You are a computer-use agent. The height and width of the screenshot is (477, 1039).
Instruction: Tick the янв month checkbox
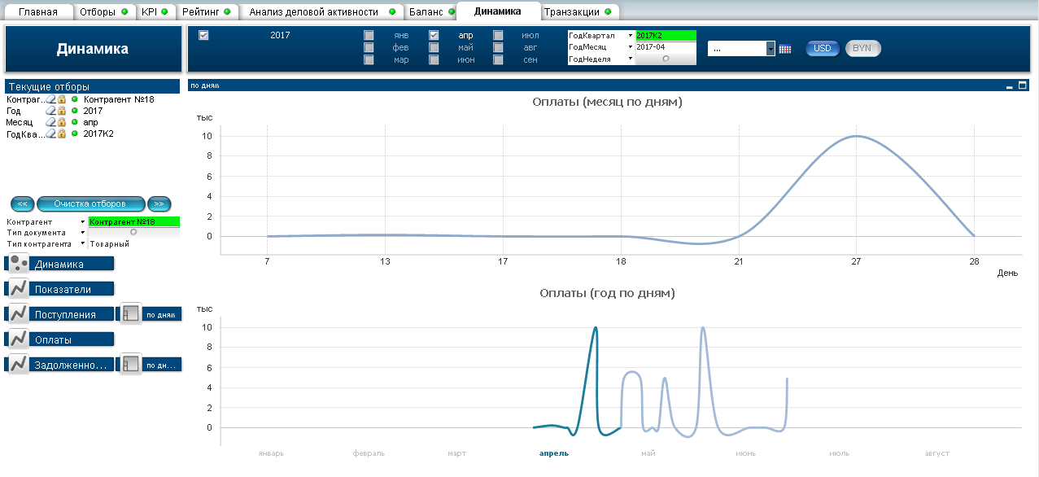point(369,36)
